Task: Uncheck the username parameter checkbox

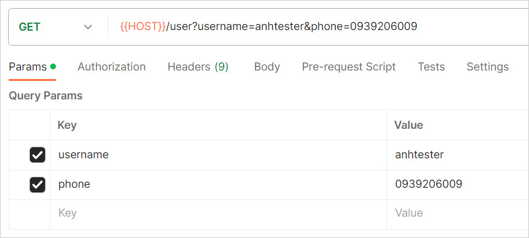Action: click(x=37, y=155)
